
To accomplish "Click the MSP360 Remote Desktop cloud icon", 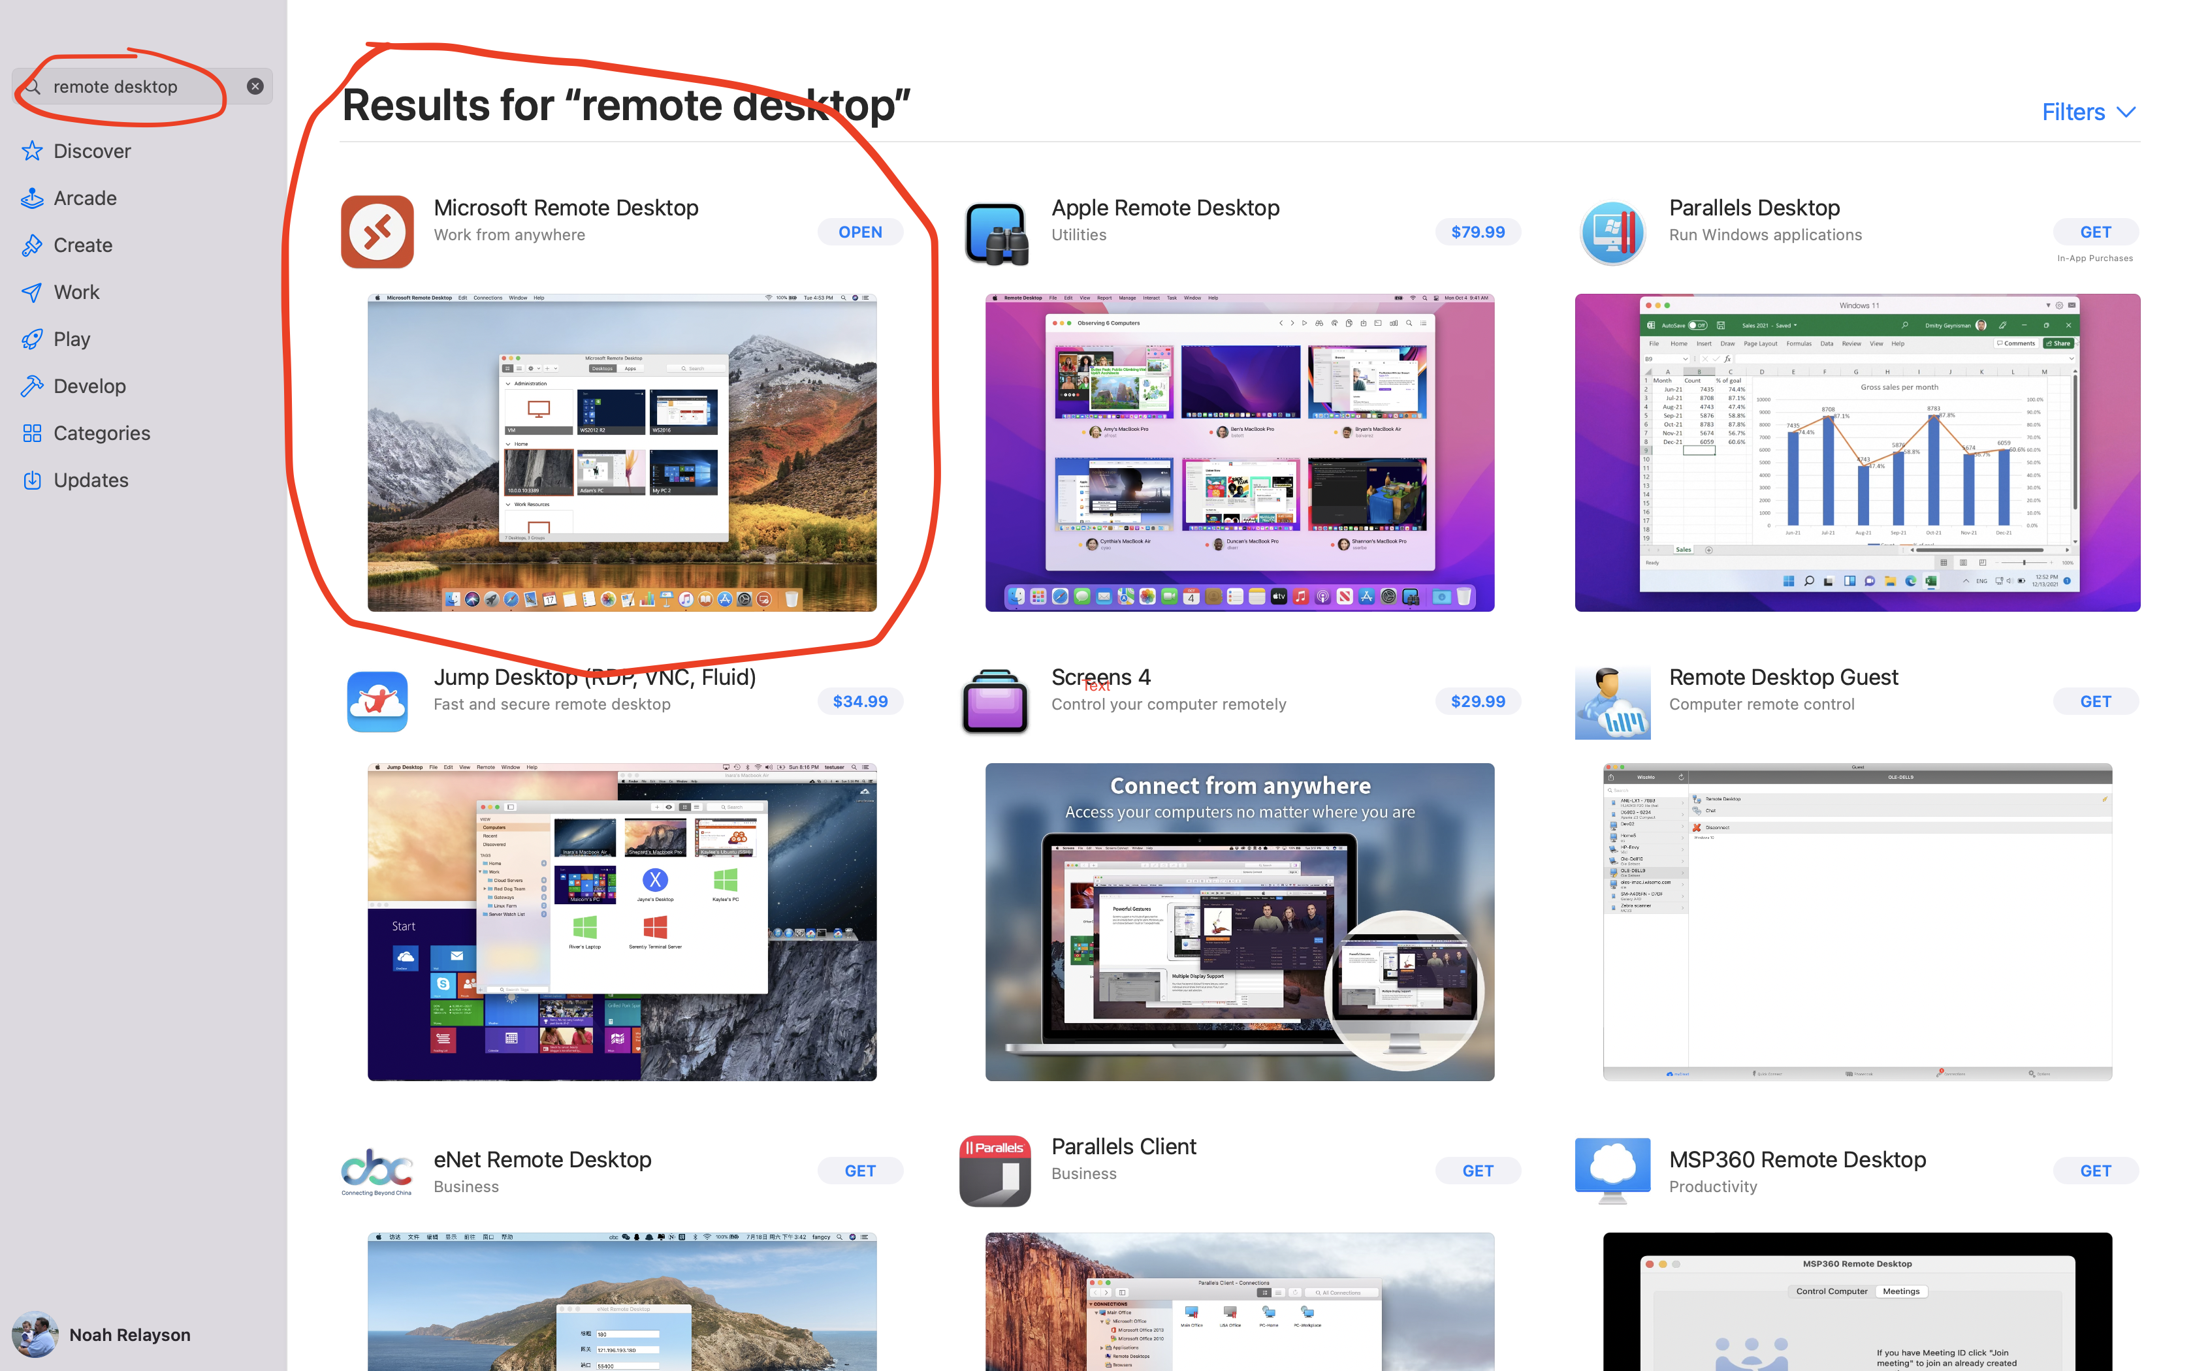I will [x=1612, y=1171].
